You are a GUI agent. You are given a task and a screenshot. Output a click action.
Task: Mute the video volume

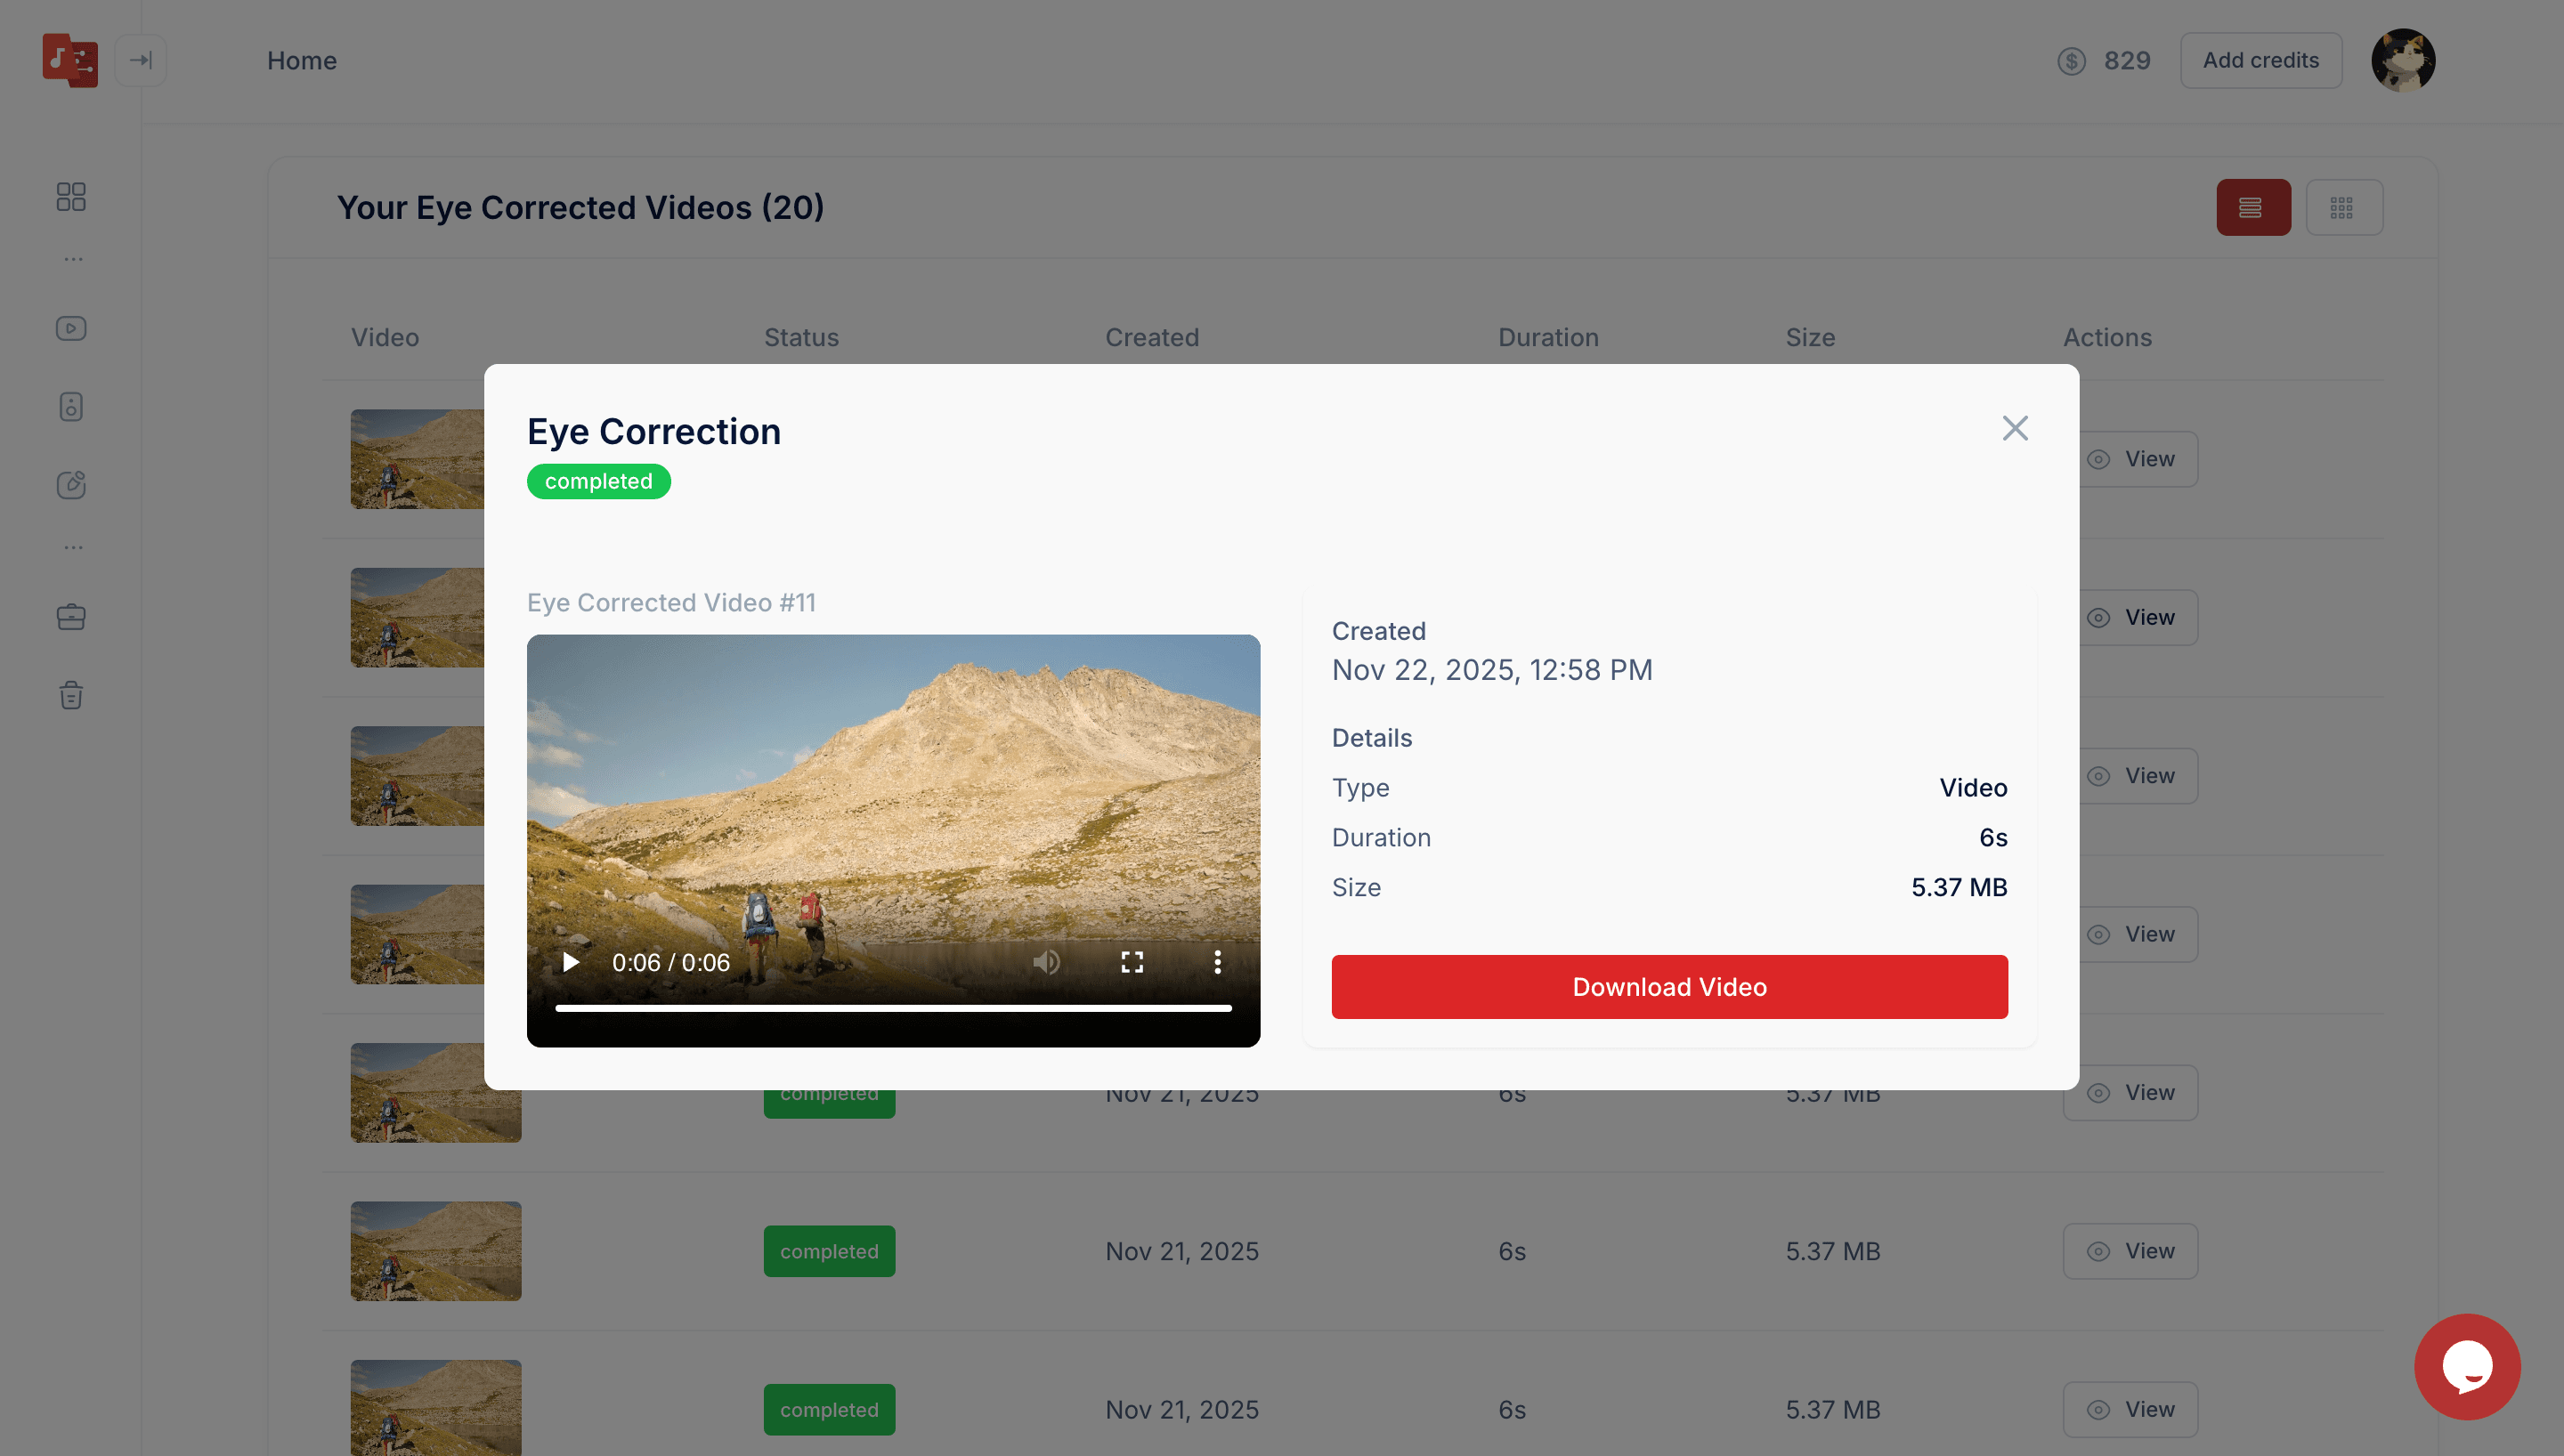[x=1046, y=962]
